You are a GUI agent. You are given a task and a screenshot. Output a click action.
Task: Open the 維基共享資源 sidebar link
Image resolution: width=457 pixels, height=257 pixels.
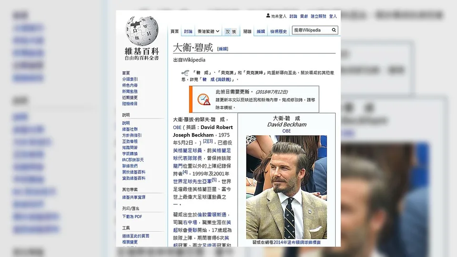click(133, 197)
